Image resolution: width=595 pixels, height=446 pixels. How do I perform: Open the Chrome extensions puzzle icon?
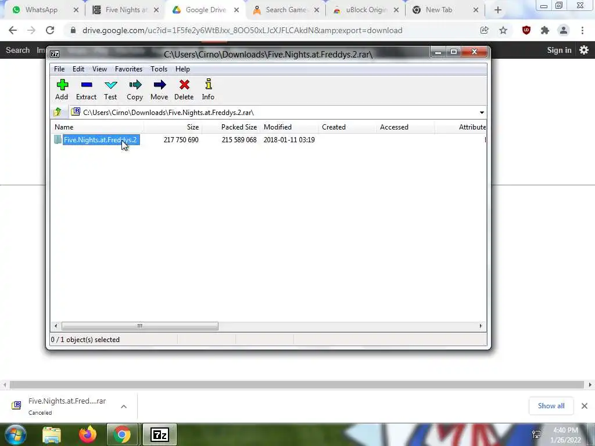coord(545,30)
